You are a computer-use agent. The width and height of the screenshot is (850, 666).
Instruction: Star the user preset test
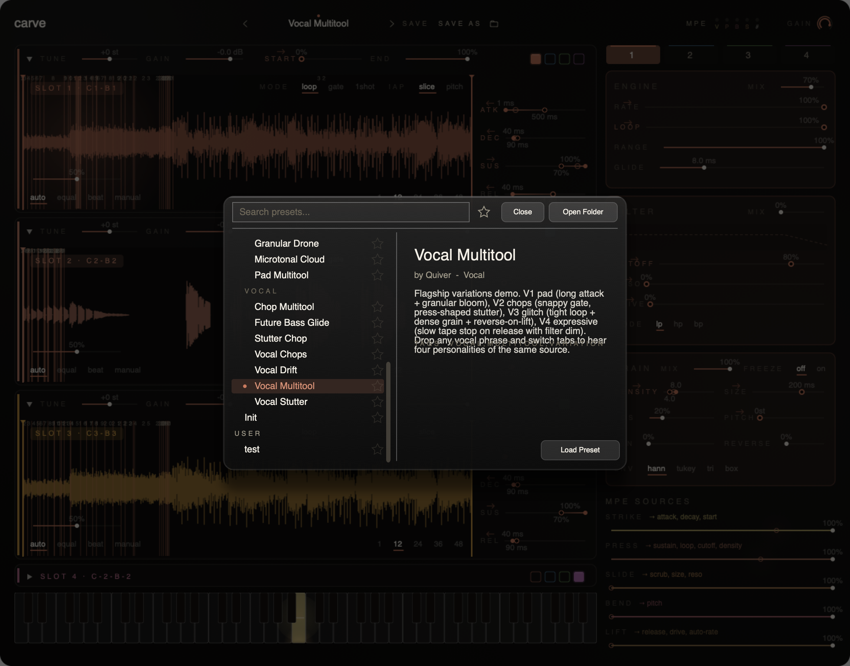click(x=377, y=449)
